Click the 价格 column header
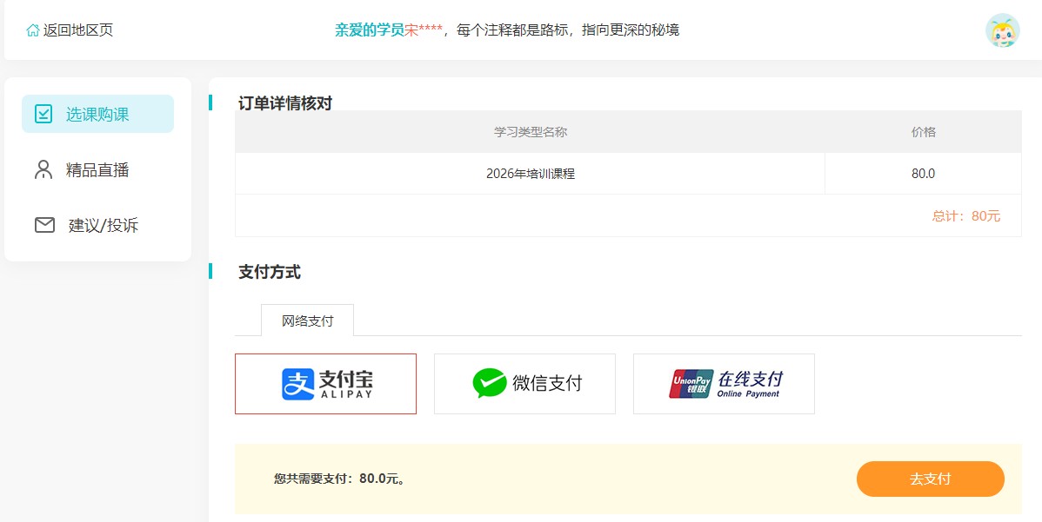1042x522 pixels. (x=923, y=132)
